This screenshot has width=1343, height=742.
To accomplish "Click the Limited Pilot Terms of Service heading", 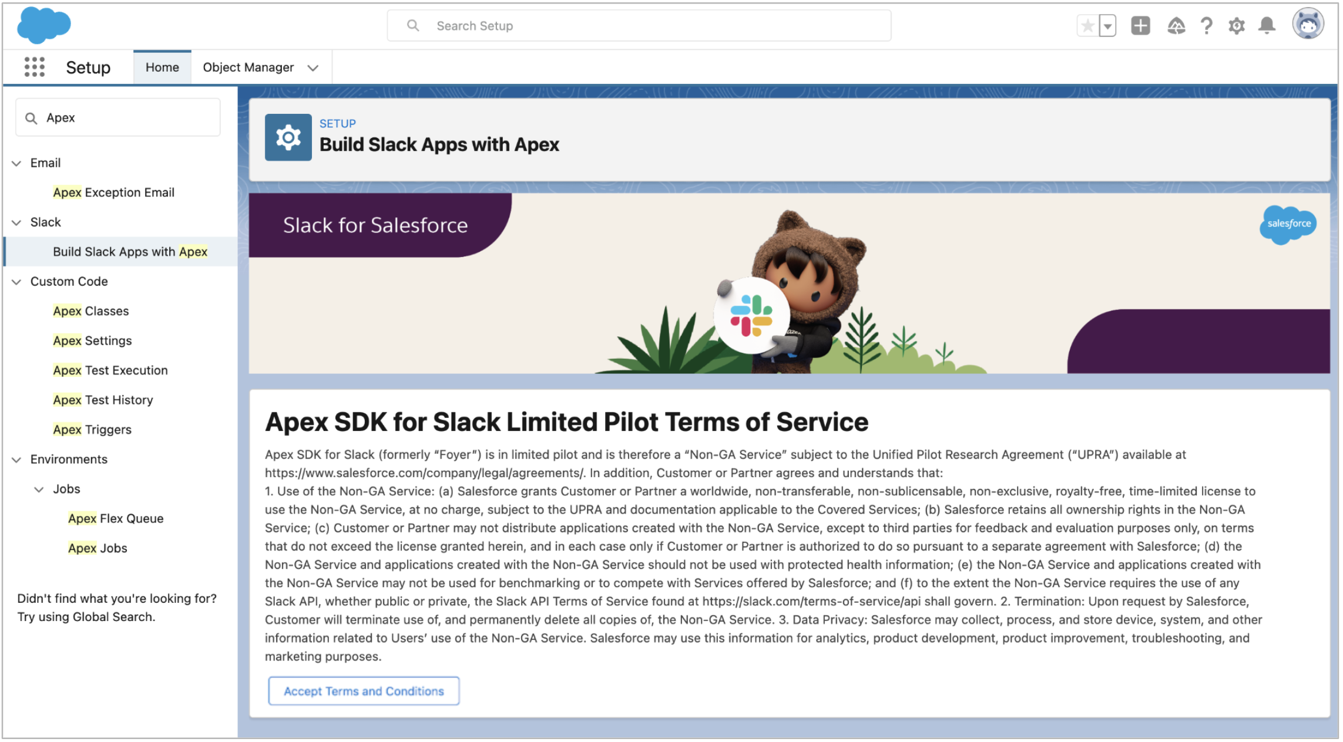I will click(x=566, y=422).
